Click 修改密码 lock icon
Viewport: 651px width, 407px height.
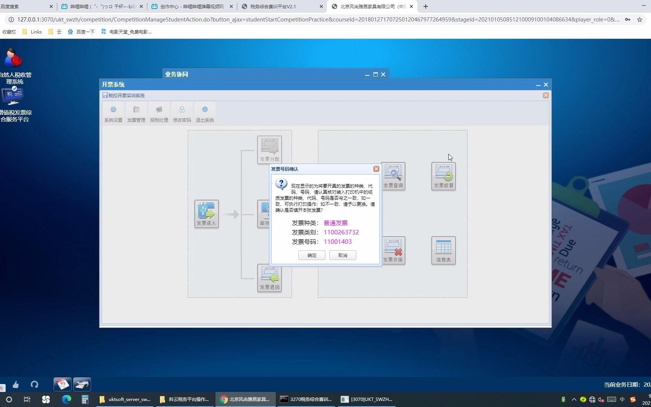pyautogui.click(x=182, y=110)
